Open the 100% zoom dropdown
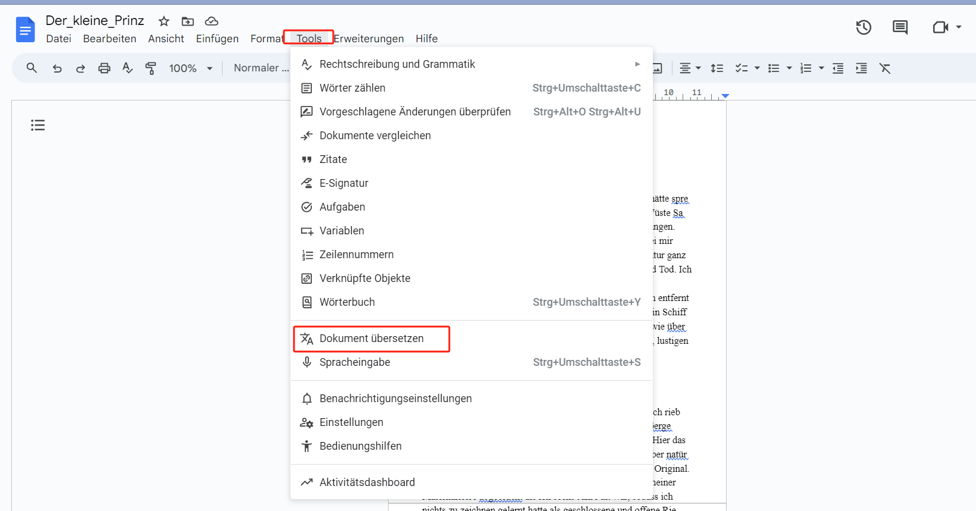This screenshot has height=511, width=976. point(190,68)
